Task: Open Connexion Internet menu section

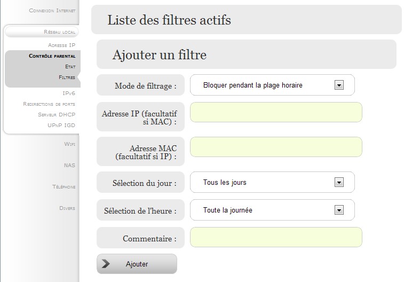Action: click(x=52, y=11)
